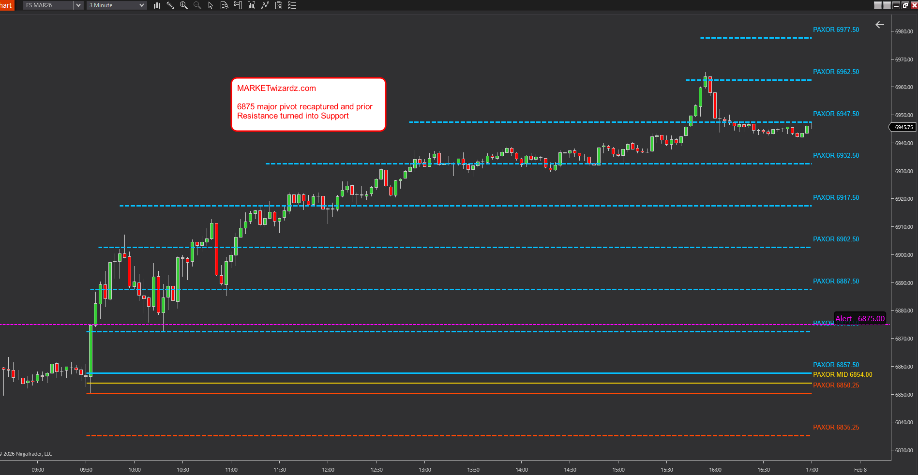
Task: Open the Properties list icon
Action: (x=292, y=5)
